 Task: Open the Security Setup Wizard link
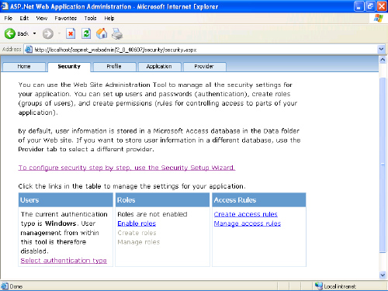[126, 168]
